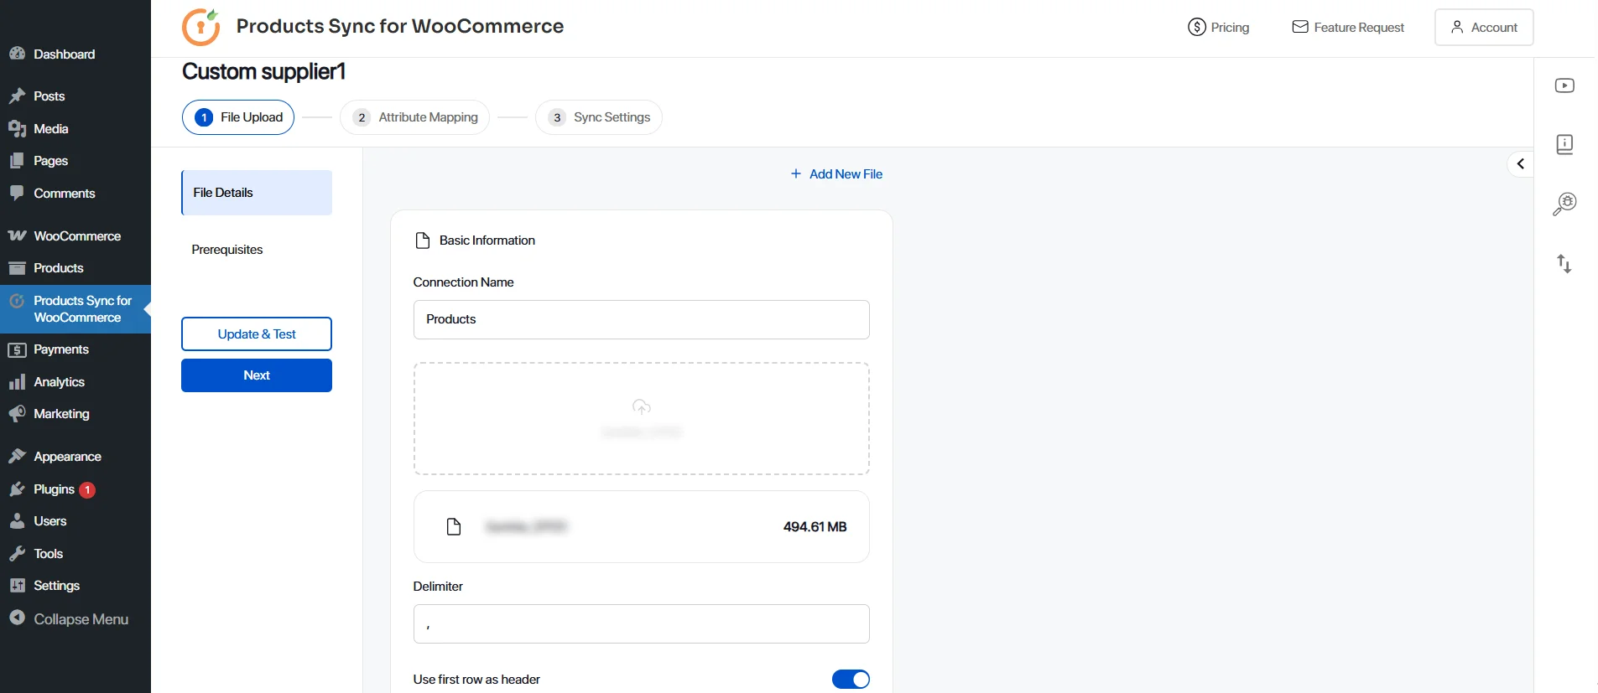Click the Media icon in sidebar

[x=17, y=129]
